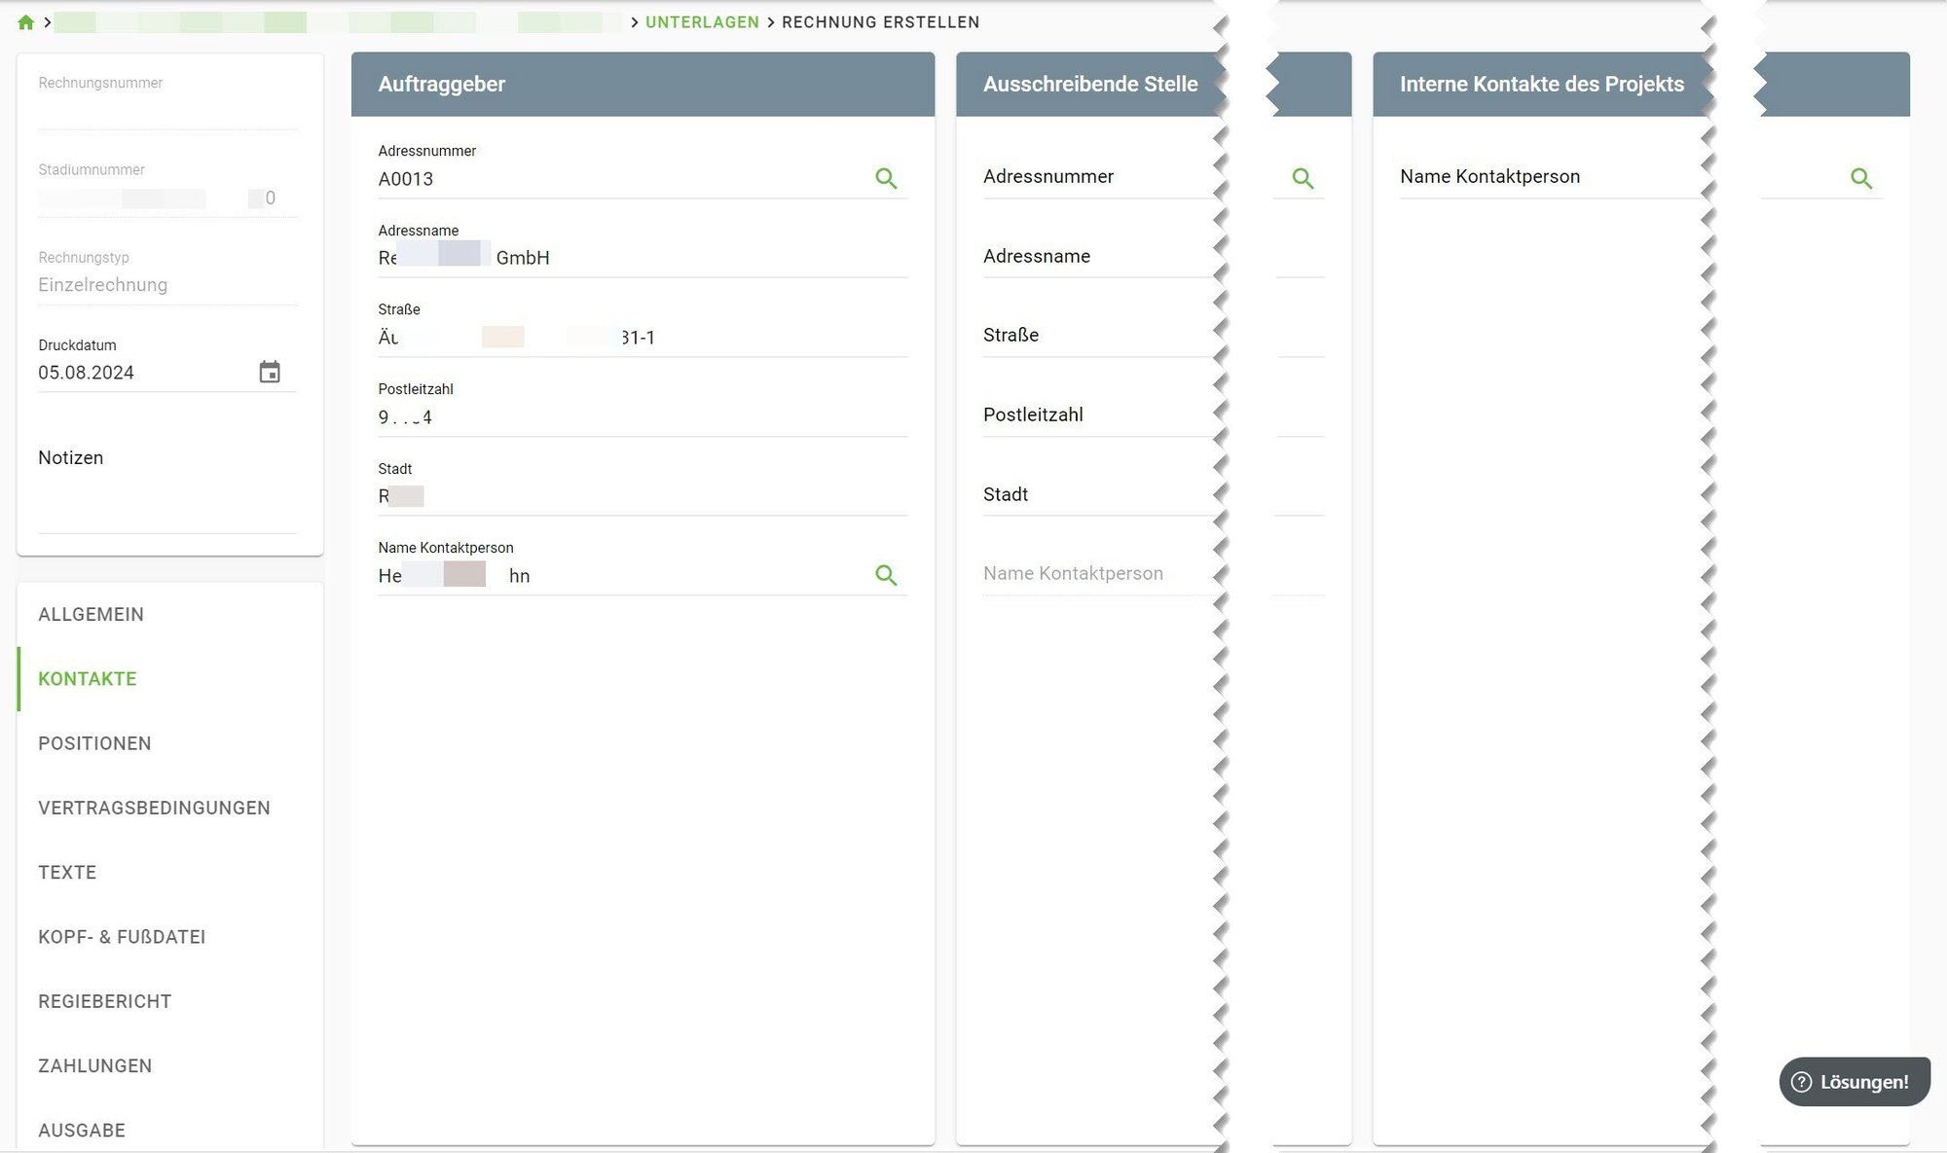The width and height of the screenshot is (1947, 1153).
Task: Search Name Kontaktperson under Interne Kontakte
Action: [x=1860, y=178]
